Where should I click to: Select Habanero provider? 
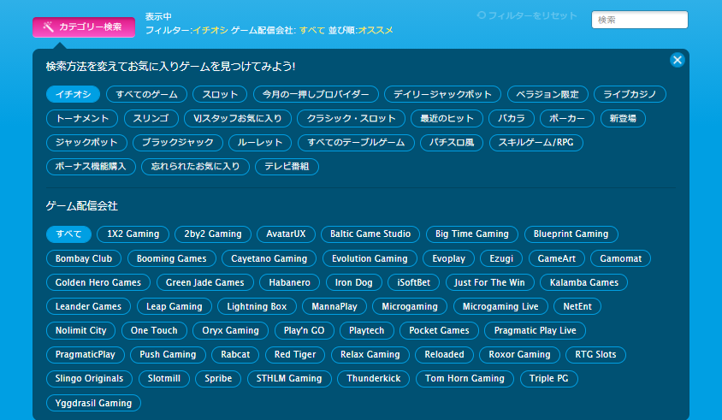[x=290, y=282]
